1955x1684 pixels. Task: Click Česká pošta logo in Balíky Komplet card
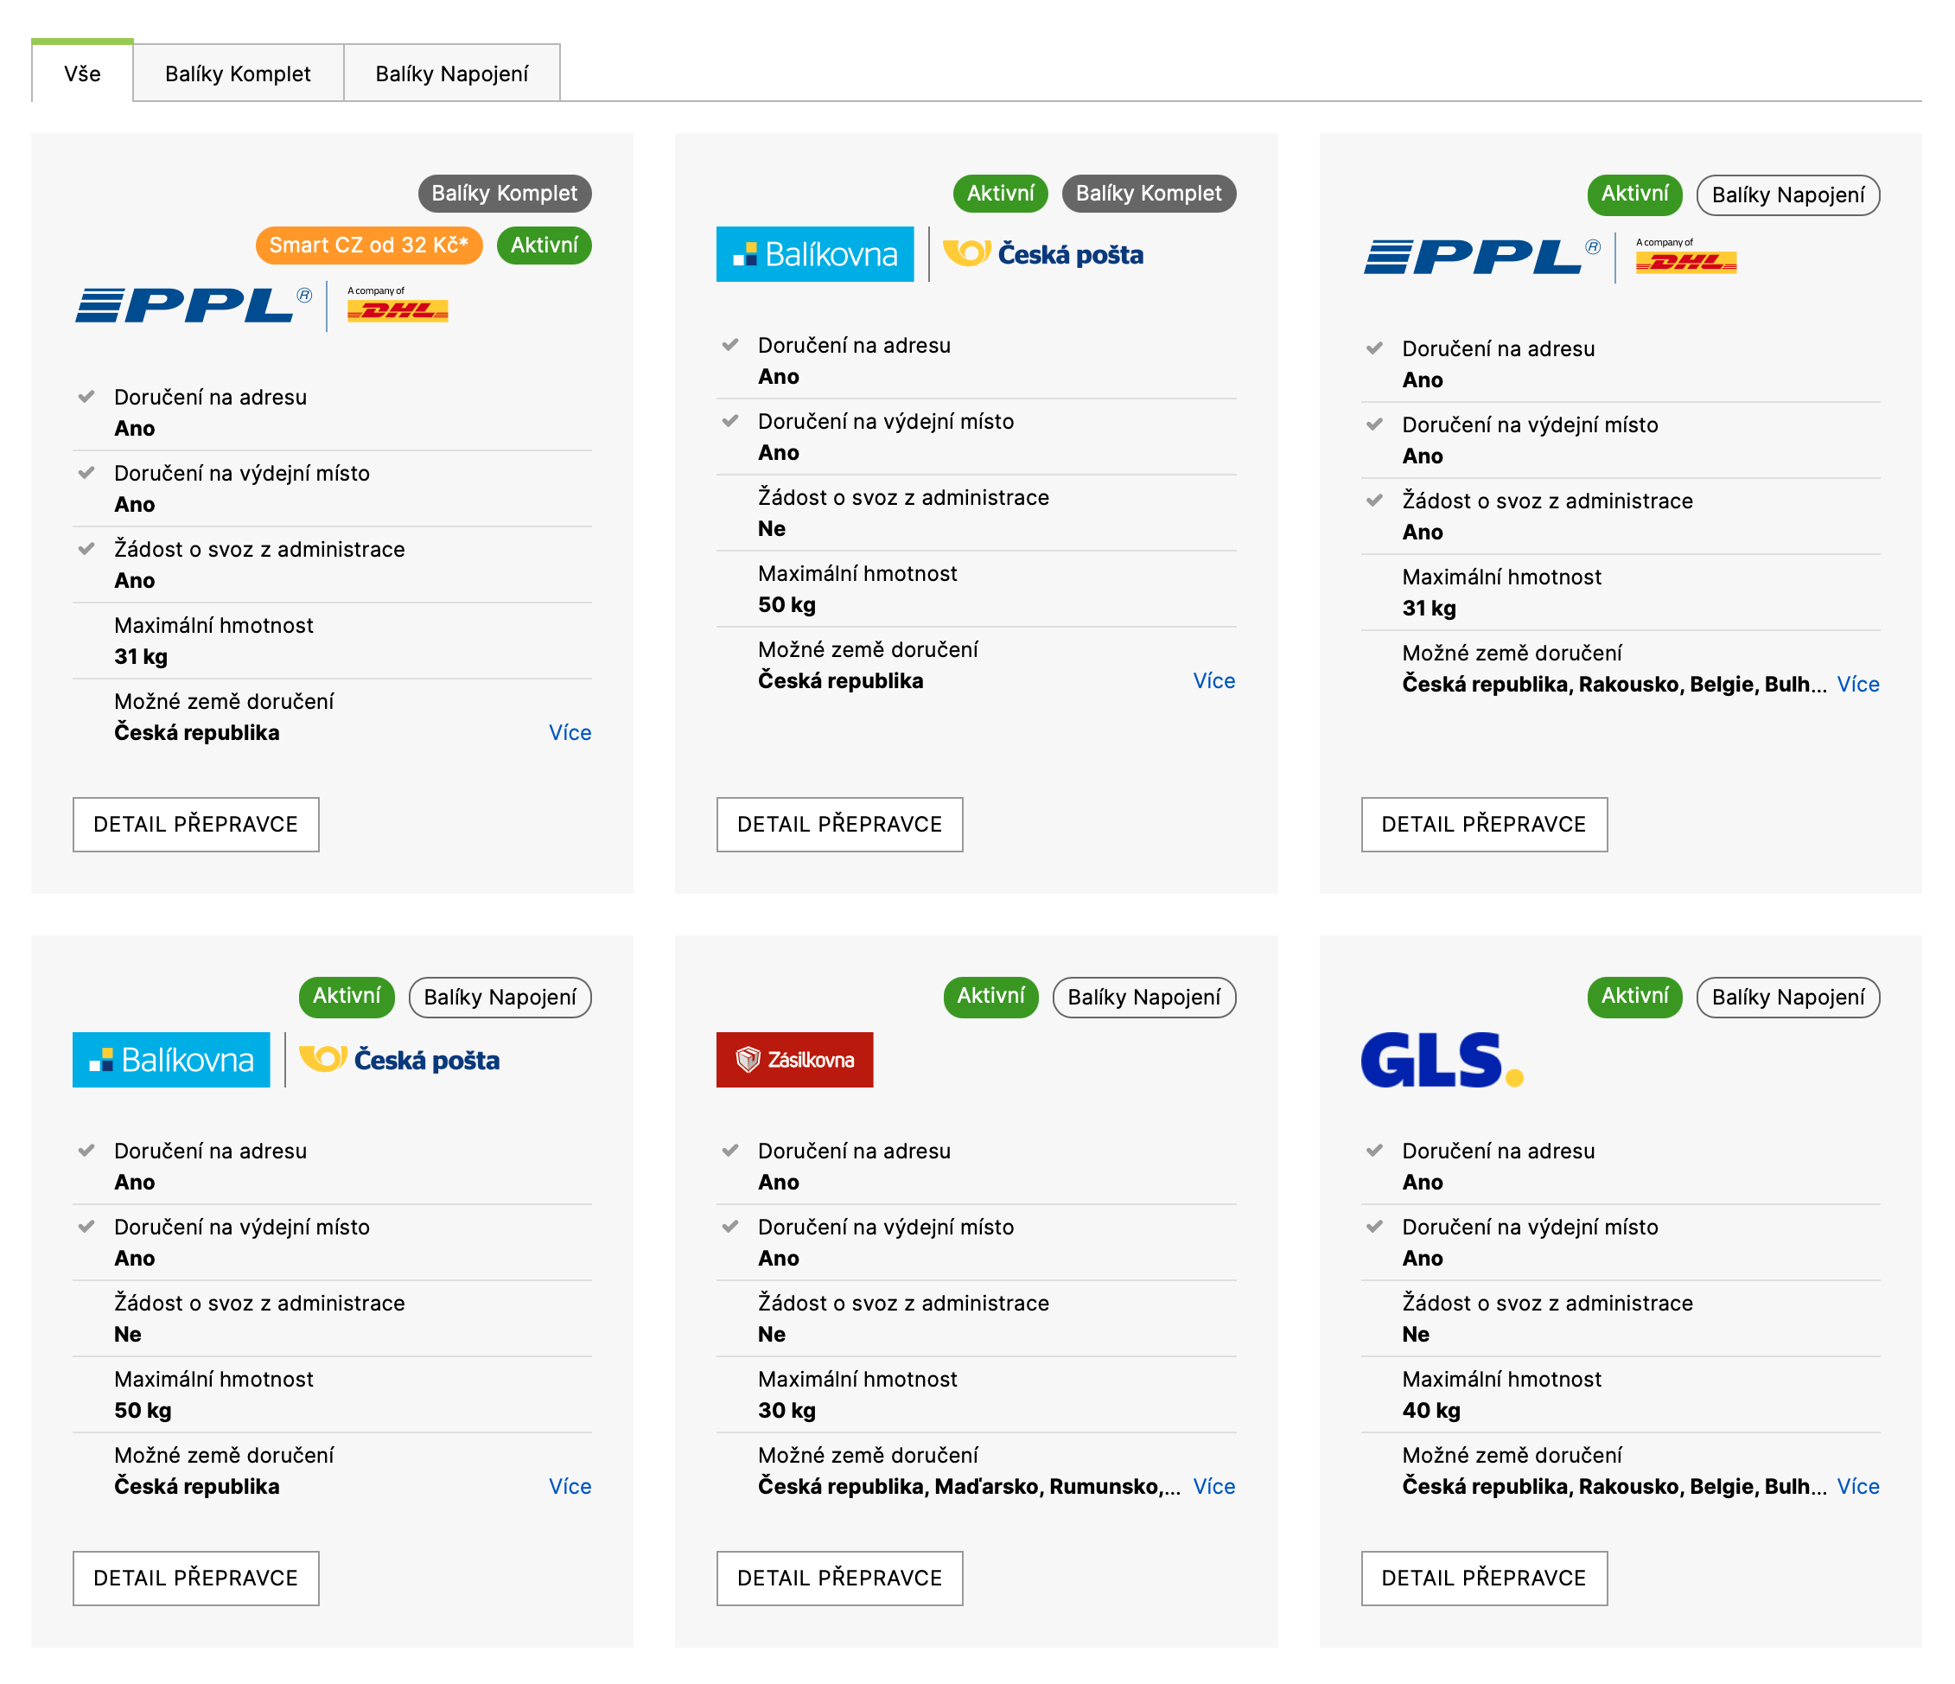(1042, 254)
